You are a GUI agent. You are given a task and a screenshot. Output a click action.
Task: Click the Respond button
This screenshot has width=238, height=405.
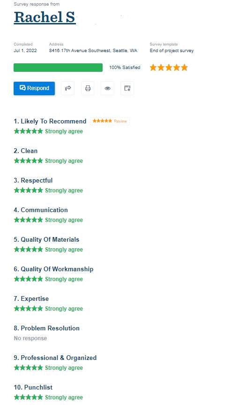tap(34, 88)
